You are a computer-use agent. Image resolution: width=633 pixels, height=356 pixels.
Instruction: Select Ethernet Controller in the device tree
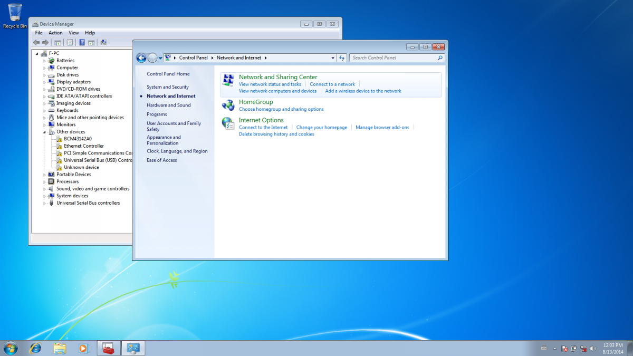tap(84, 146)
